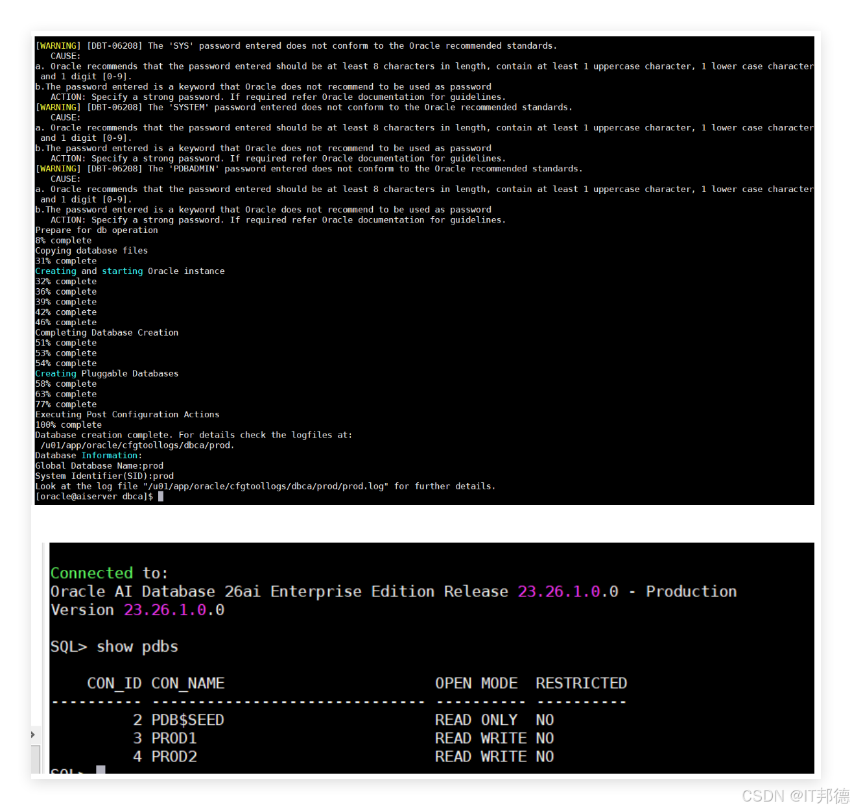Click the right-arrow scroll button beside the lower terminal
Screen dimensions: 852x810
click(x=33, y=735)
